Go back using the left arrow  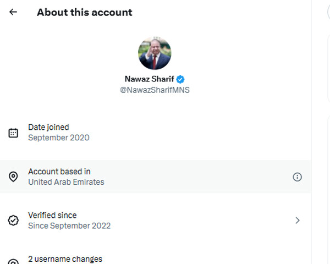point(13,12)
